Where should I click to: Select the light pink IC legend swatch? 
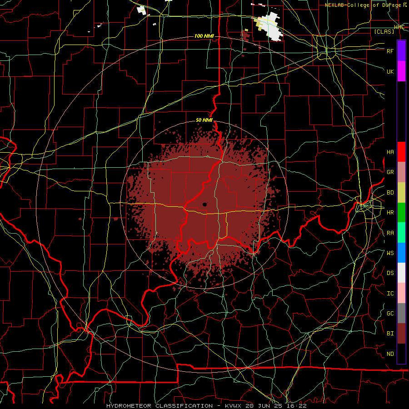[401, 293]
